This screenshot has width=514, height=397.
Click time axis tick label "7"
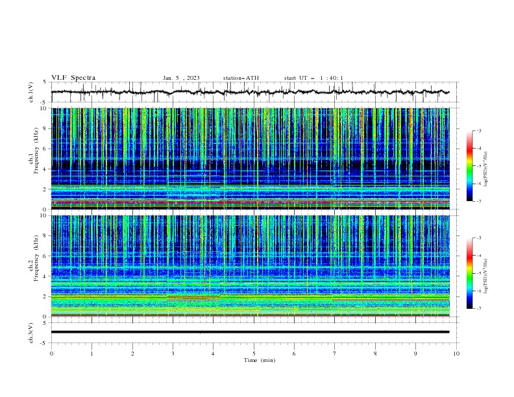point(335,354)
